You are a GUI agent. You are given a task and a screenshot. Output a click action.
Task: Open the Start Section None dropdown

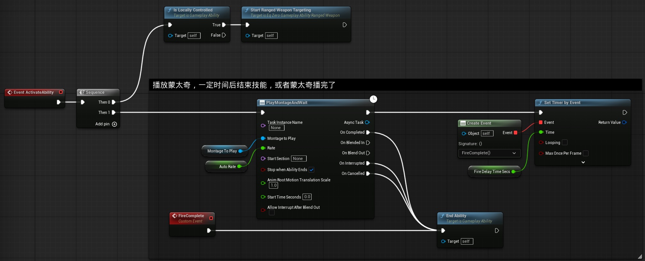coord(298,159)
